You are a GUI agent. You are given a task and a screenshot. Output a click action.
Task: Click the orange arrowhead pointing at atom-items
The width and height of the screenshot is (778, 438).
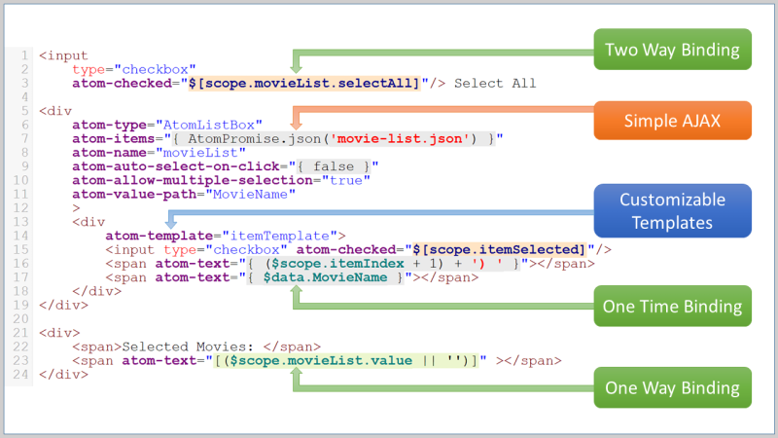[299, 121]
